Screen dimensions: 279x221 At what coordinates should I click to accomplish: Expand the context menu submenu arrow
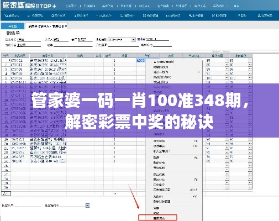[x=199, y=72]
